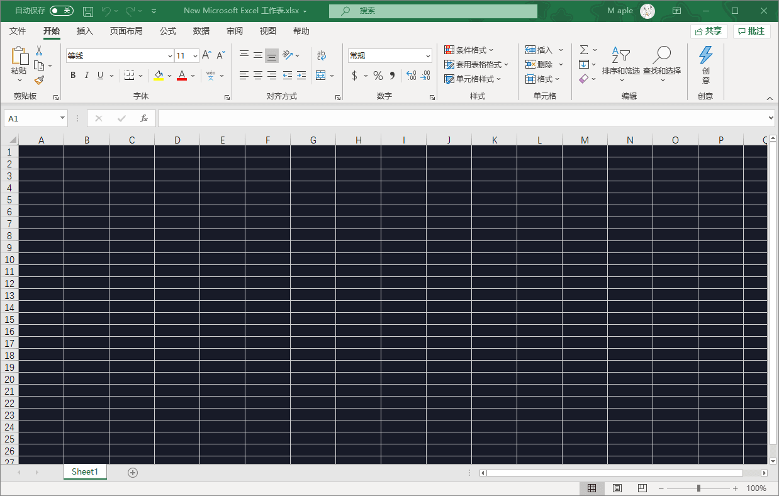Viewport: 779px width, 496px height.
Task: Select the Format Painter brush icon
Action: 39,80
